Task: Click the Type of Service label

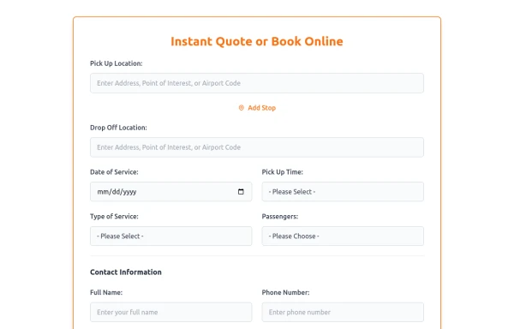Action: 114,217
